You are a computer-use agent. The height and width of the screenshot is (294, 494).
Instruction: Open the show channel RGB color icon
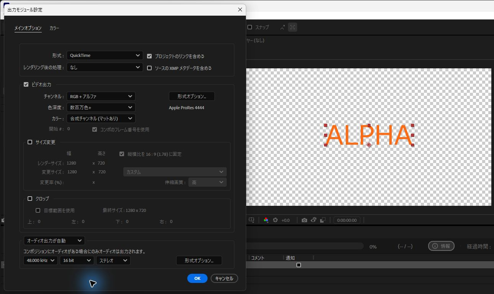pyautogui.click(x=266, y=220)
